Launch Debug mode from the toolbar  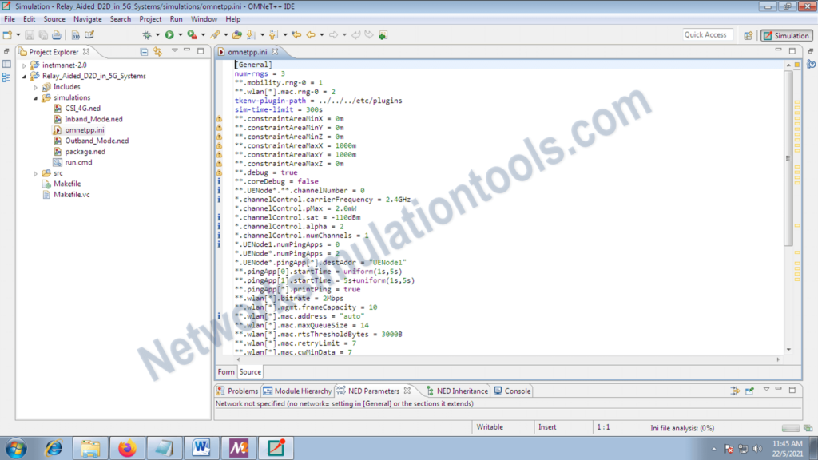(x=148, y=34)
